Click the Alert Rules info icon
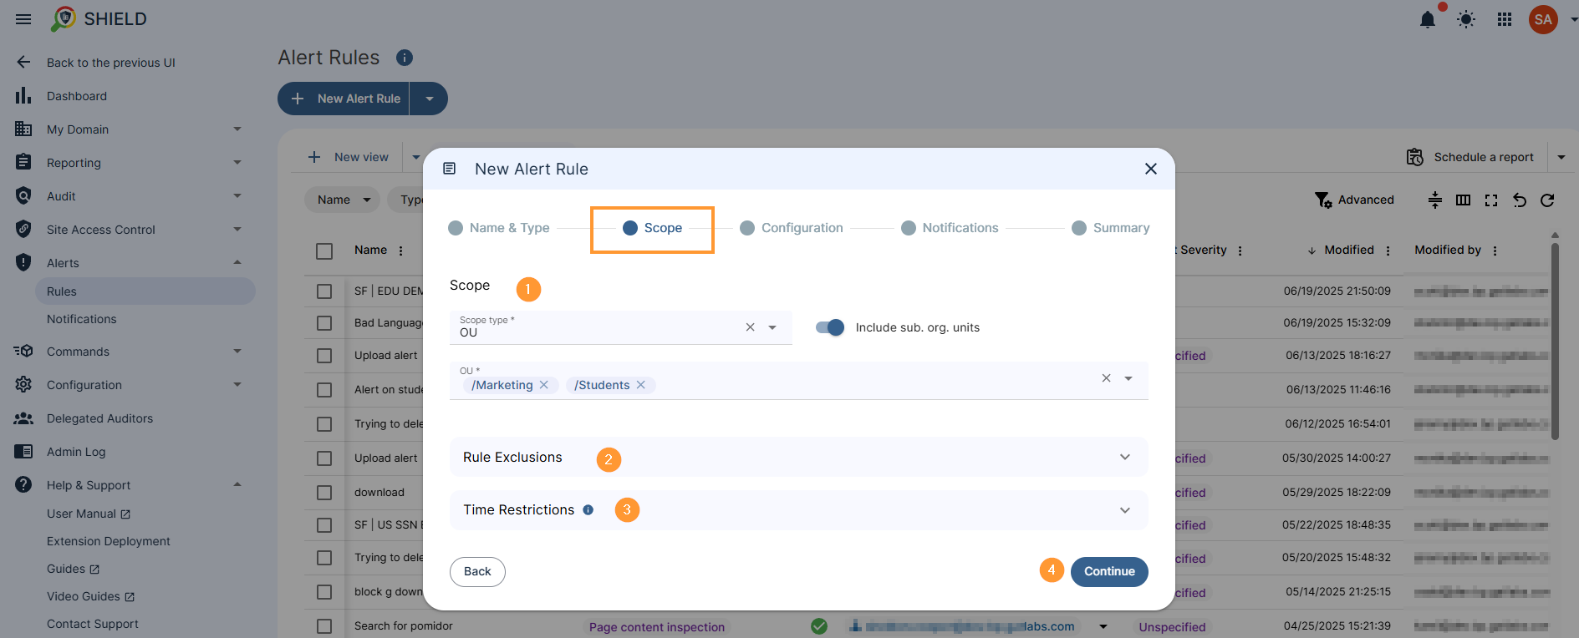Viewport: 1579px width, 638px height. coord(405,58)
